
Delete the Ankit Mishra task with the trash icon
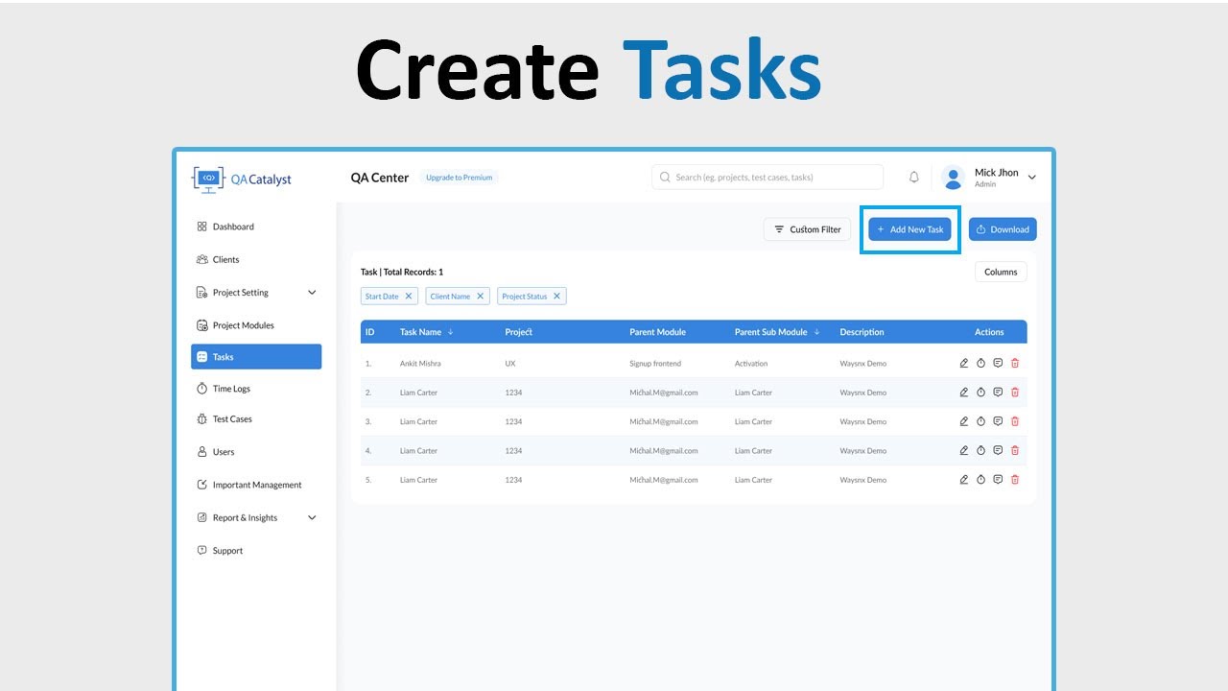pos(1015,364)
